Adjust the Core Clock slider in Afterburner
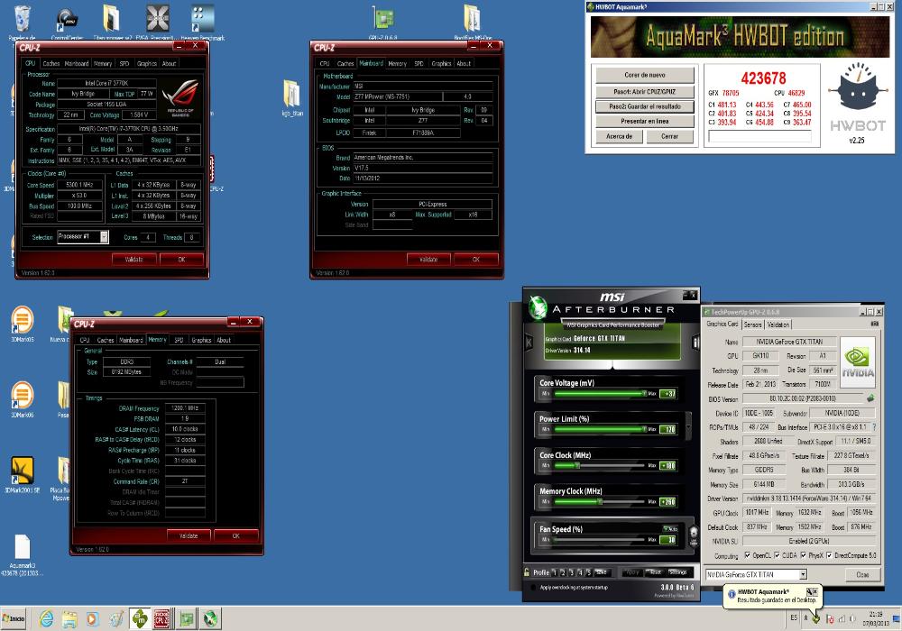This screenshot has height=631, width=902. tap(598, 465)
